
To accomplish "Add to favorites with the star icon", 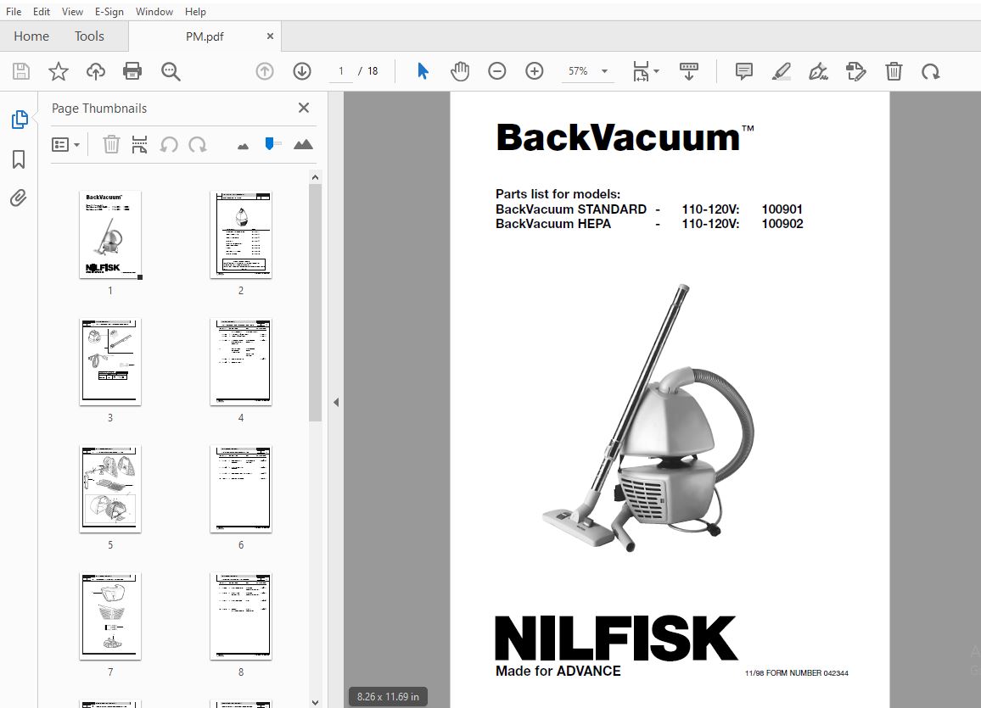I will tap(59, 71).
